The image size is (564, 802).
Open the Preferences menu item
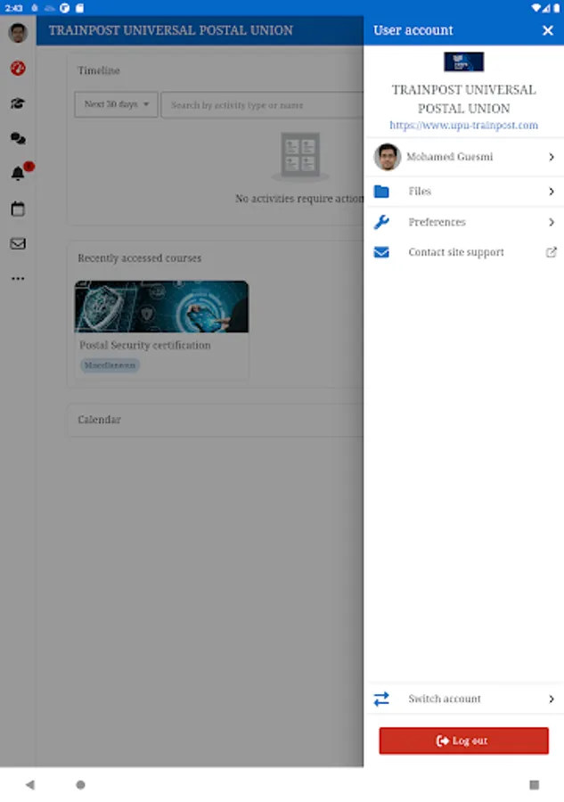coord(464,222)
